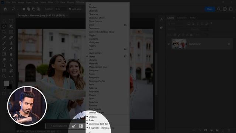Image resolution: width=236 pixels, height=133 pixels.
Task: Select the New selection mode button
Action: click(x=24, y=9)
